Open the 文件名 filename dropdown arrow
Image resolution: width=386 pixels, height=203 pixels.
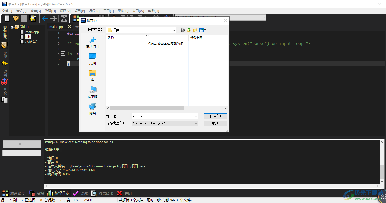(x=196, y=116)
